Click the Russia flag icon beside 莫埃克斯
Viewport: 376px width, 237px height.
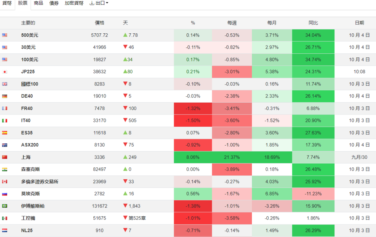point(4,194)
